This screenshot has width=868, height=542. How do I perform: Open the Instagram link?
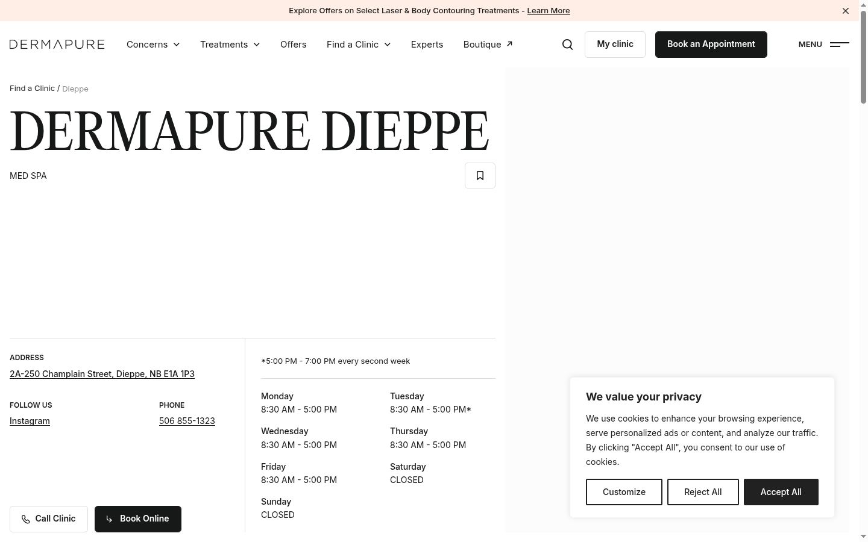pos(30,421)
